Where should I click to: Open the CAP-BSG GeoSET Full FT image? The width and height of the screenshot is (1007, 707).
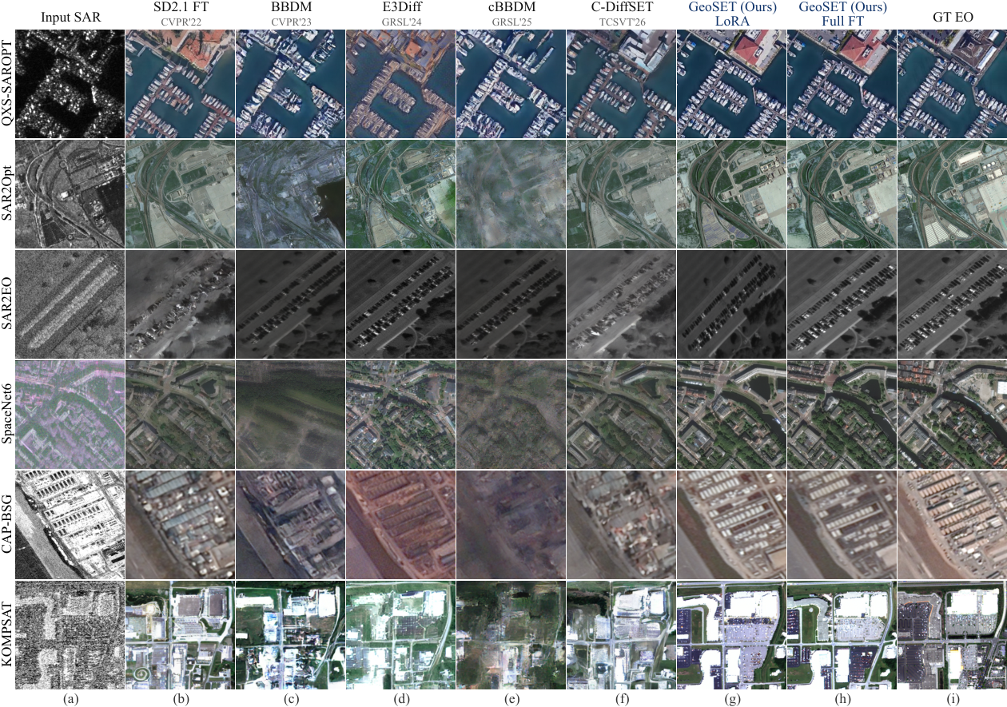[842, 524]
